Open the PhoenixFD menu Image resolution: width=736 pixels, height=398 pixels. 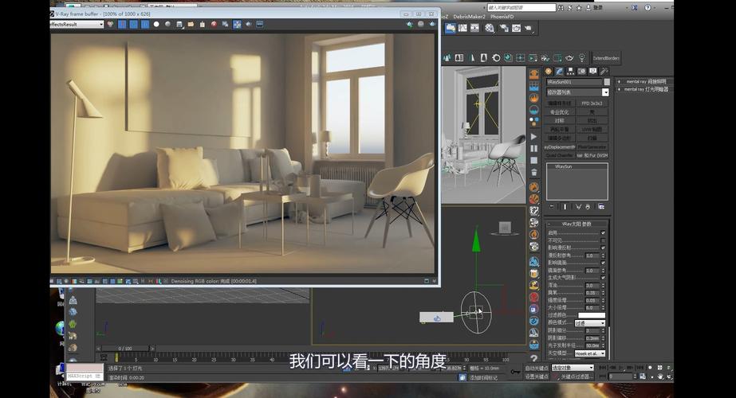pyautogui.click(x=502, y=17)
